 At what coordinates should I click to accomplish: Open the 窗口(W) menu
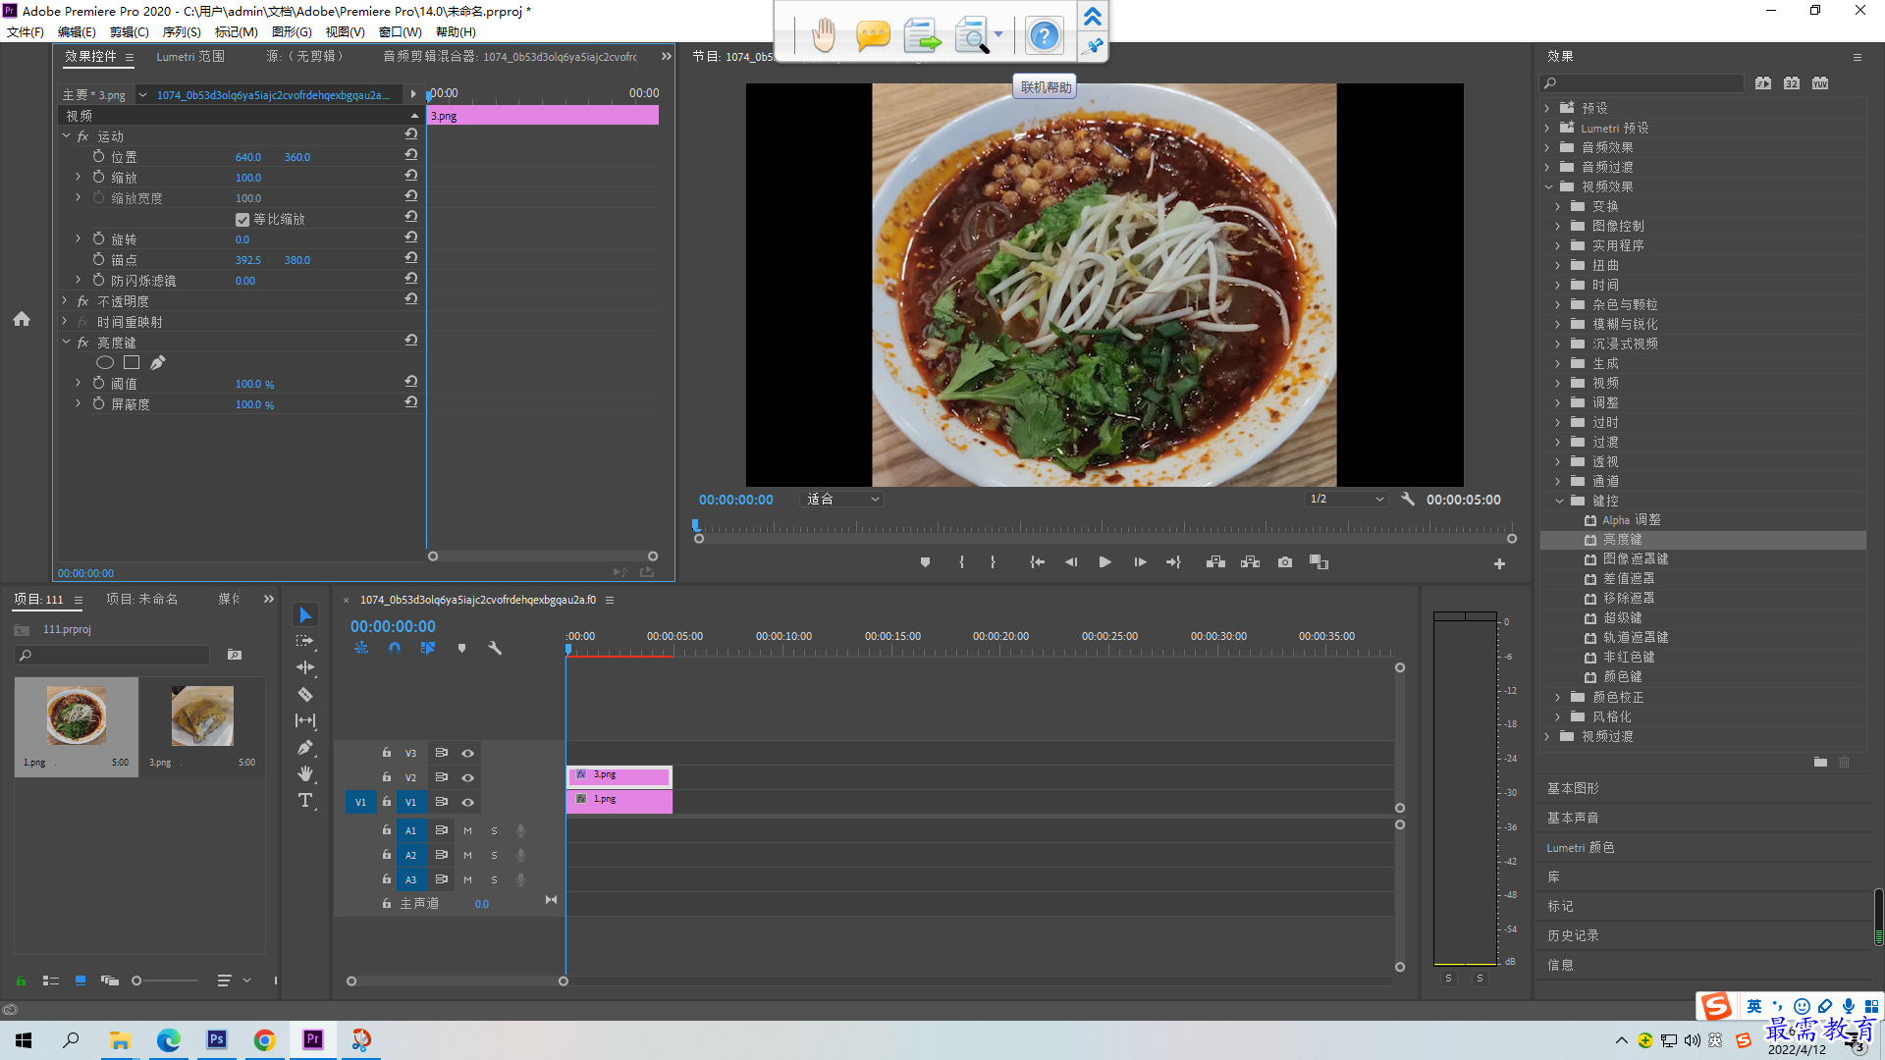[x=400, y=31]
